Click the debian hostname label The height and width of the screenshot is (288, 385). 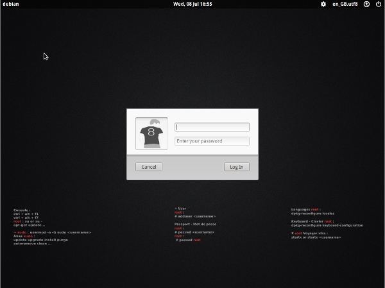pos(10,4)
